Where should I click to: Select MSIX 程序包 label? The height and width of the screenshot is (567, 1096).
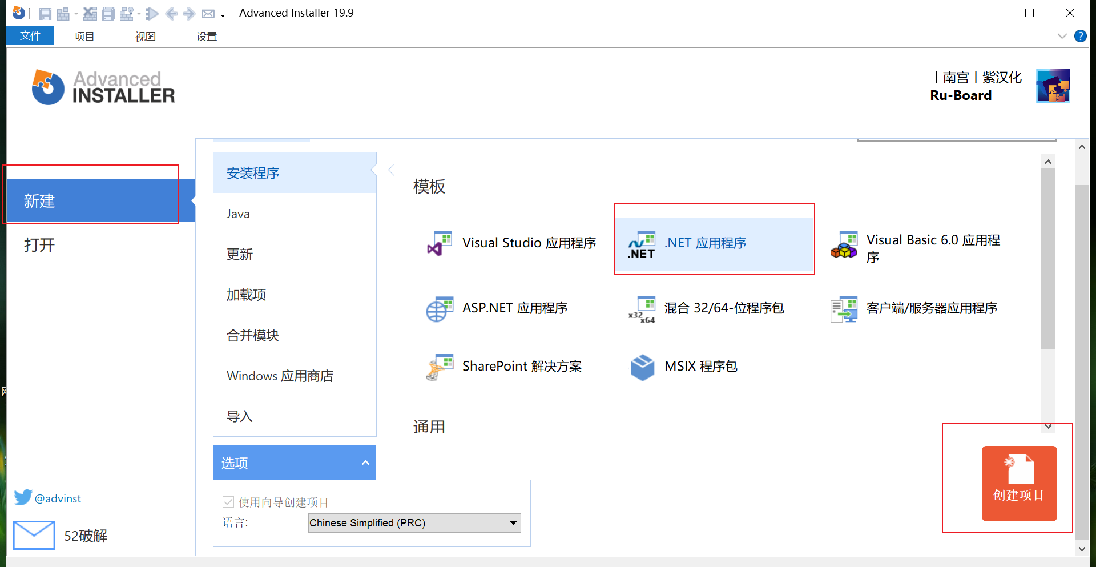tap(701, 366)
